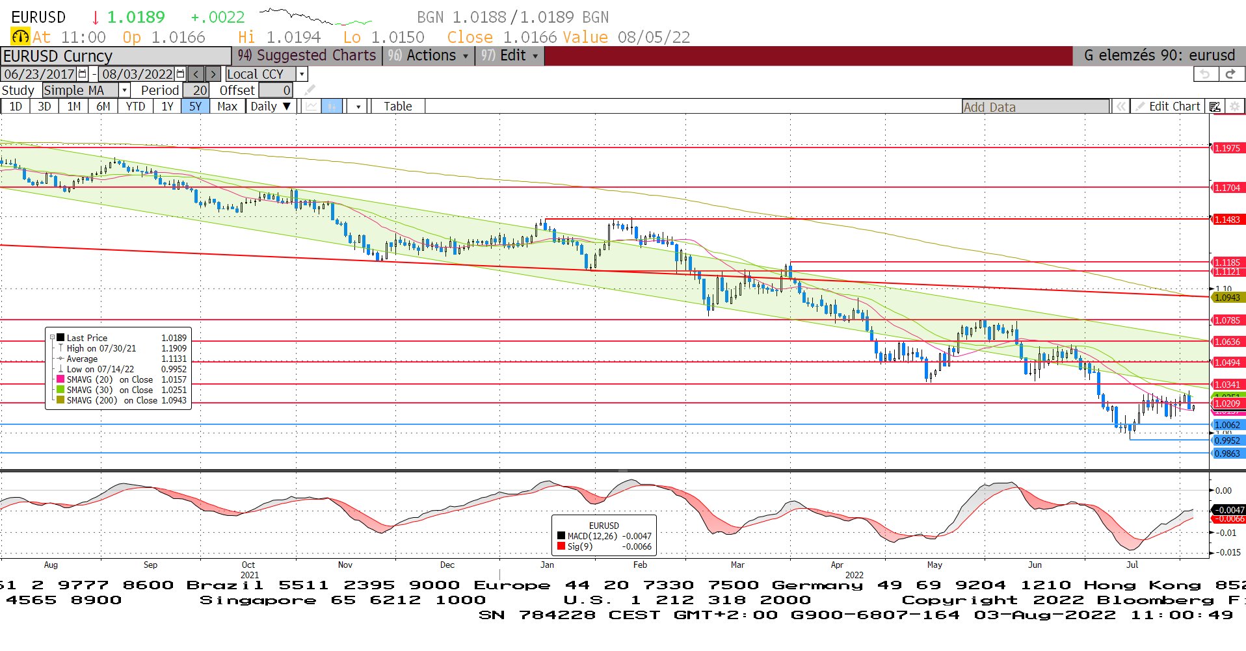Click the yellow gauge icon beside At

point(20,37)
